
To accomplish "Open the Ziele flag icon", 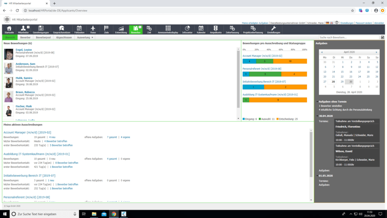I will (x=106, y=30).
